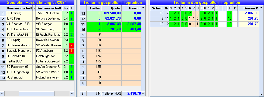Select VfL Bochum 1848 home team

pyautogui.click(x=19, y=24)
